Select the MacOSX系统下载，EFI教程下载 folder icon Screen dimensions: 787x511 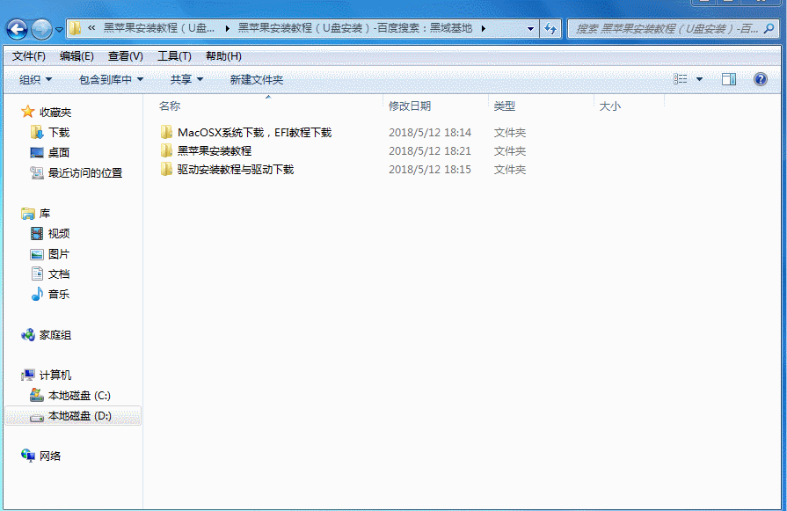[167, 133]
